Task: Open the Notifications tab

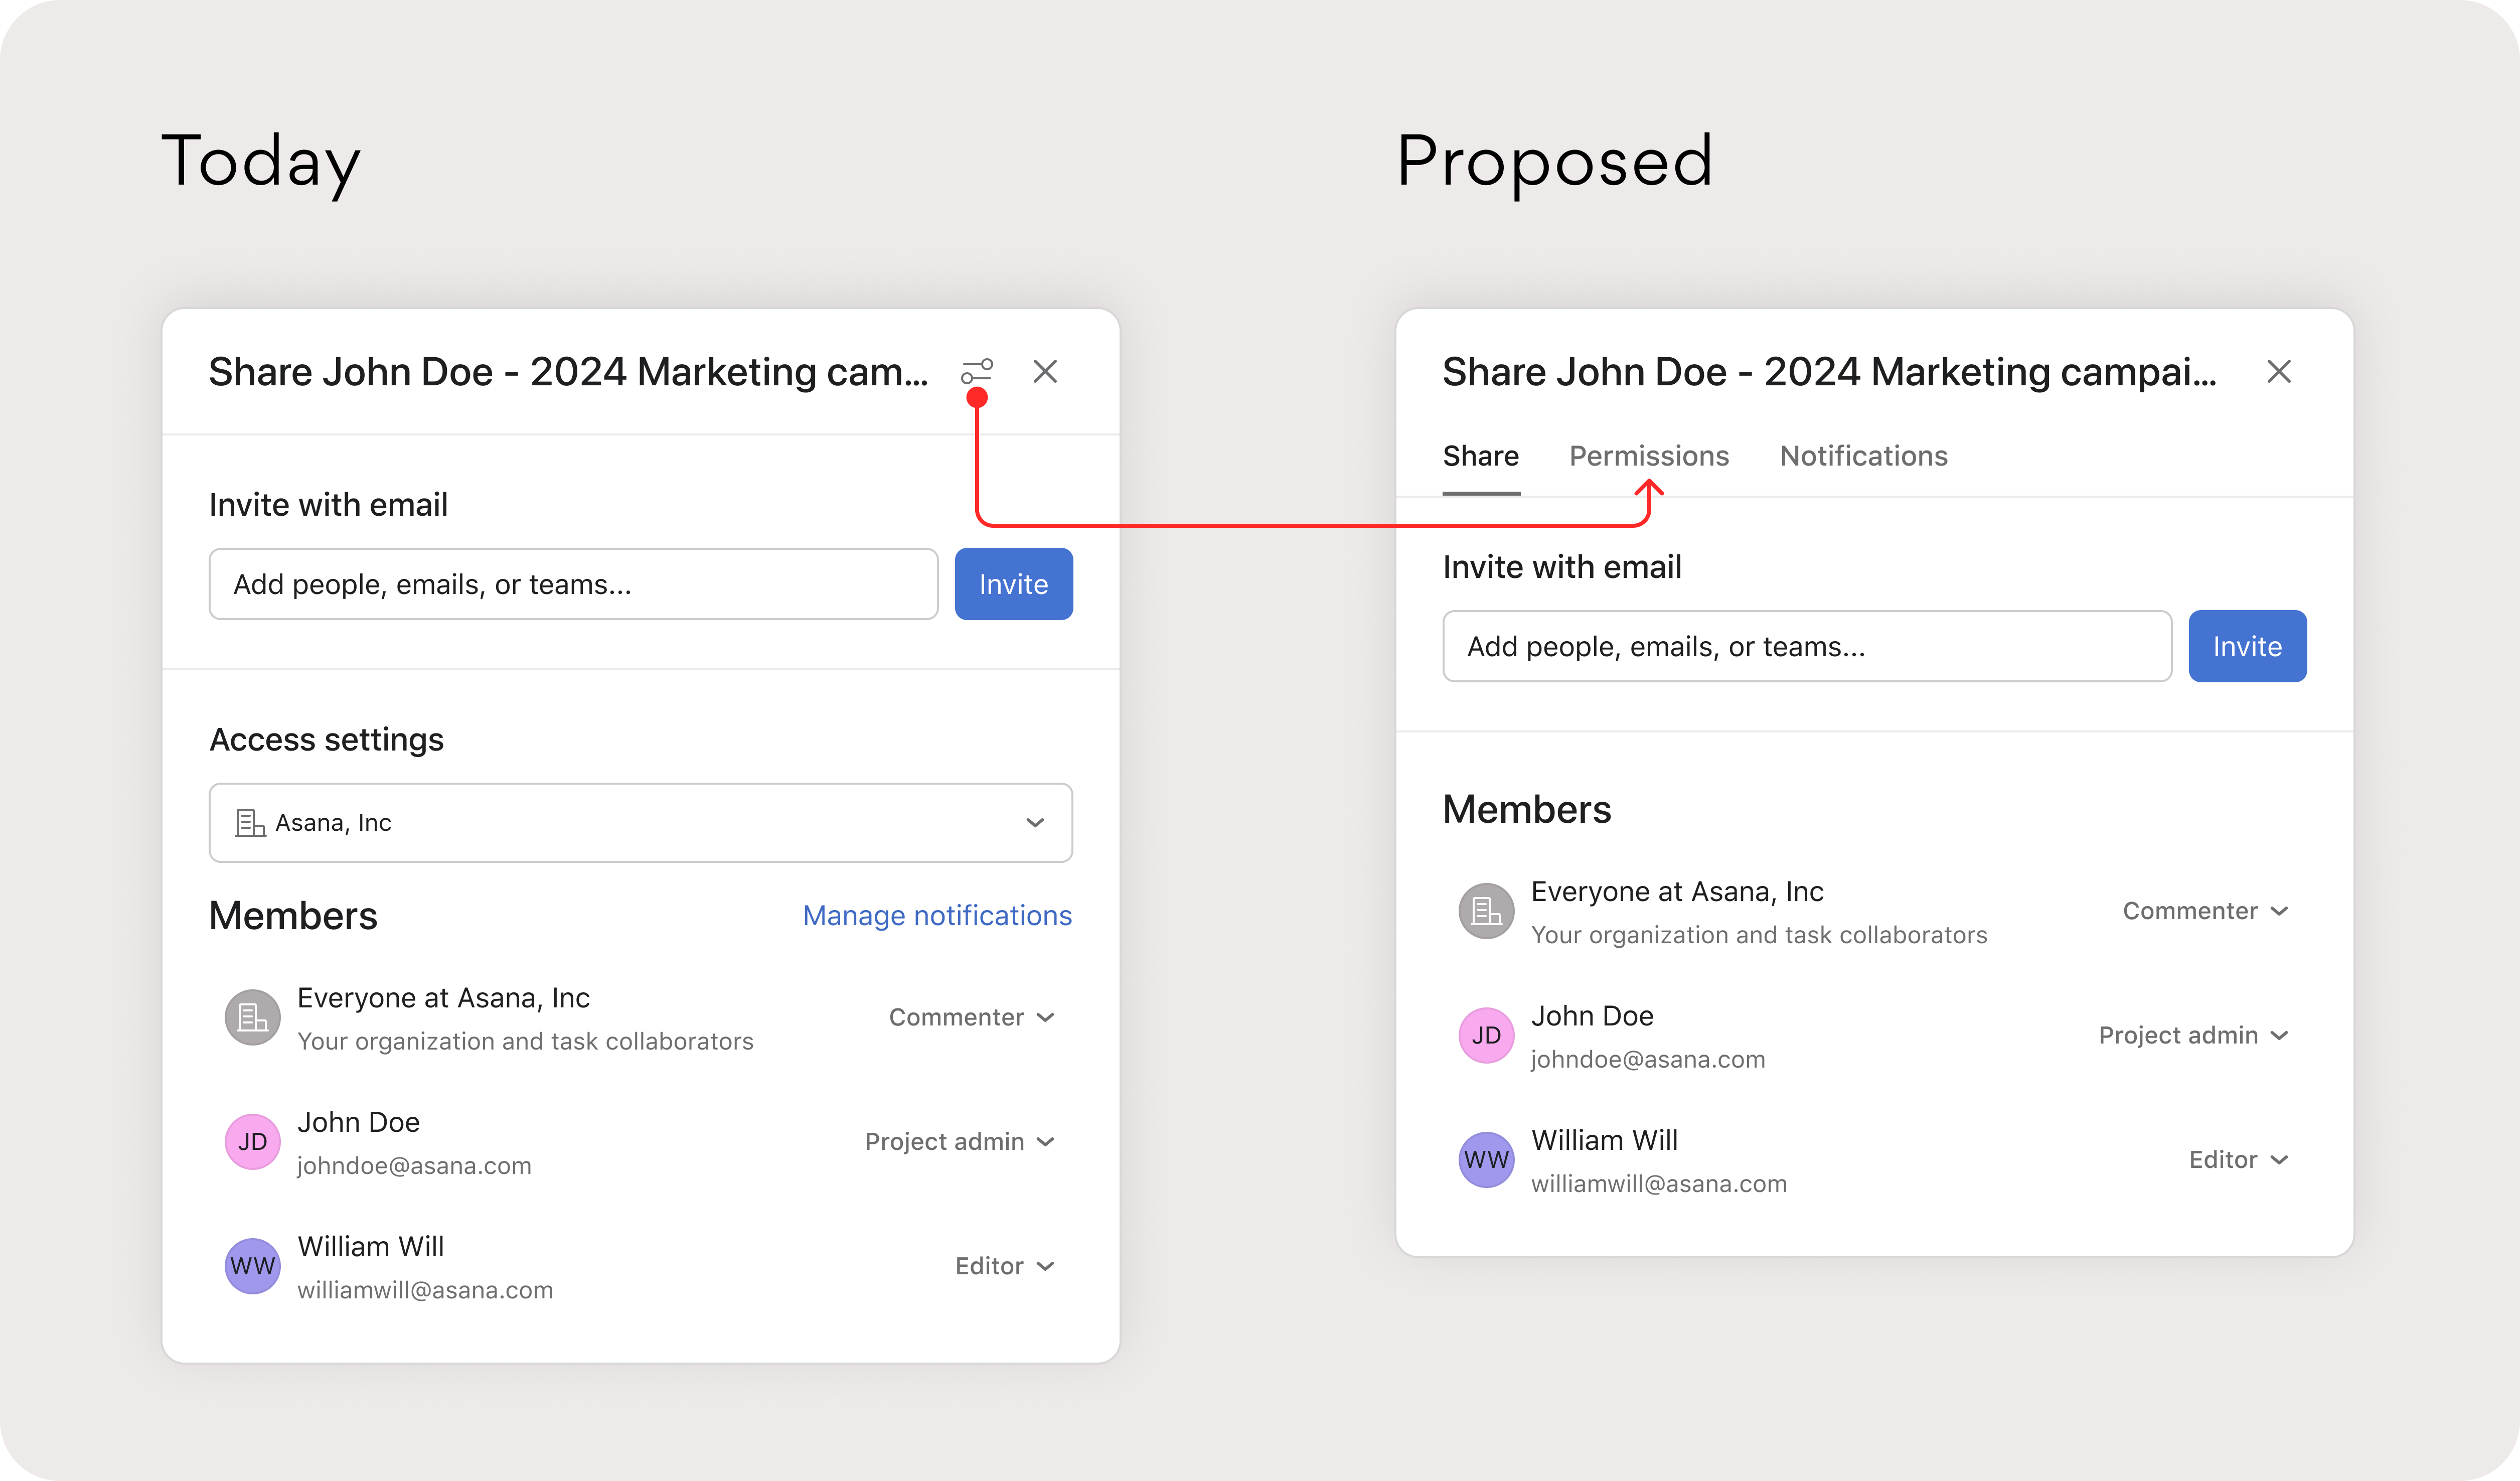Action: (1863, 456)
